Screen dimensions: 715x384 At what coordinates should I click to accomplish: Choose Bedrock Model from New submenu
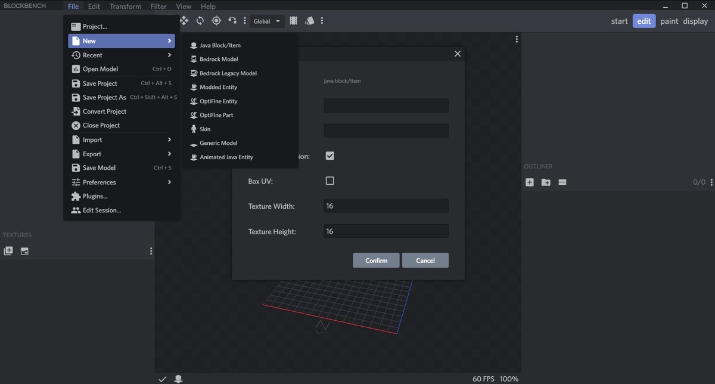240,59
